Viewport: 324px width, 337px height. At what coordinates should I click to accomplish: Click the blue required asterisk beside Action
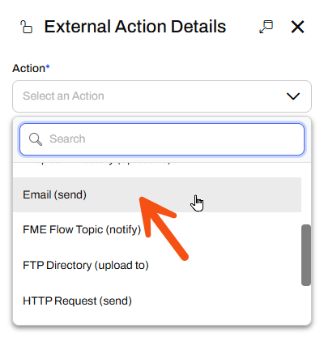pyautogui.click(x=48, y=66)
